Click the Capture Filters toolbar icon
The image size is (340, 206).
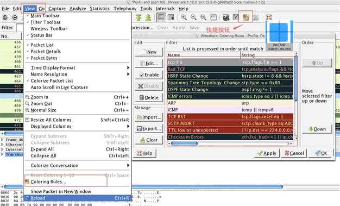coord(226,17)
